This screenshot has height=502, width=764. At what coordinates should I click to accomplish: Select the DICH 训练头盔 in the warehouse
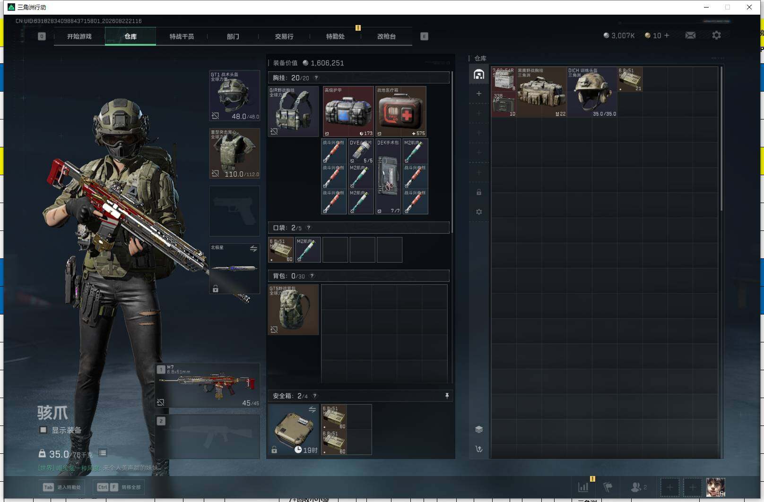[592, 92]
